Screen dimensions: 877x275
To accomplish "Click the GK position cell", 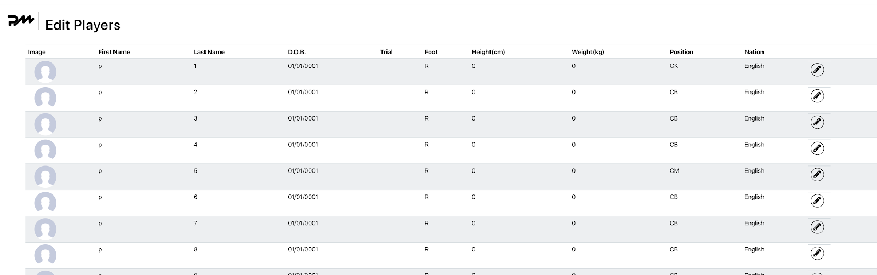I will tap(674, 66).
